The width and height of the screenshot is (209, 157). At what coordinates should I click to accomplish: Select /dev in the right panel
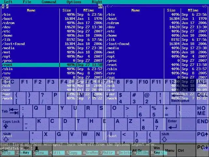156,27
